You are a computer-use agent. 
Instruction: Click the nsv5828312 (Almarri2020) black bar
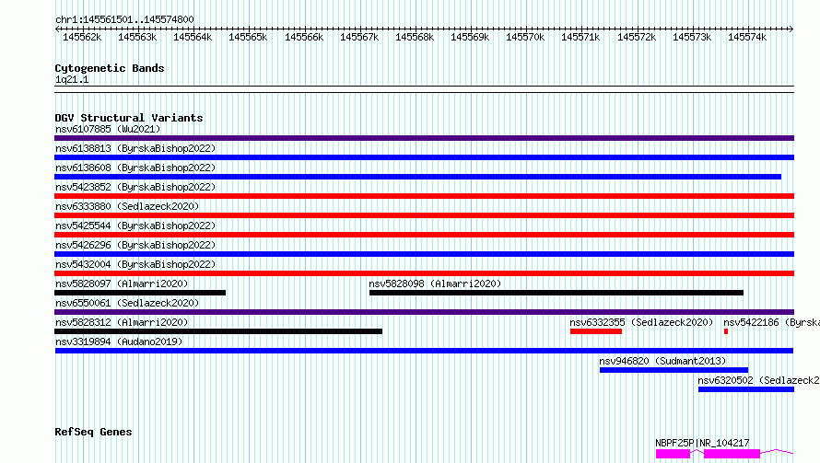point(218,331)
